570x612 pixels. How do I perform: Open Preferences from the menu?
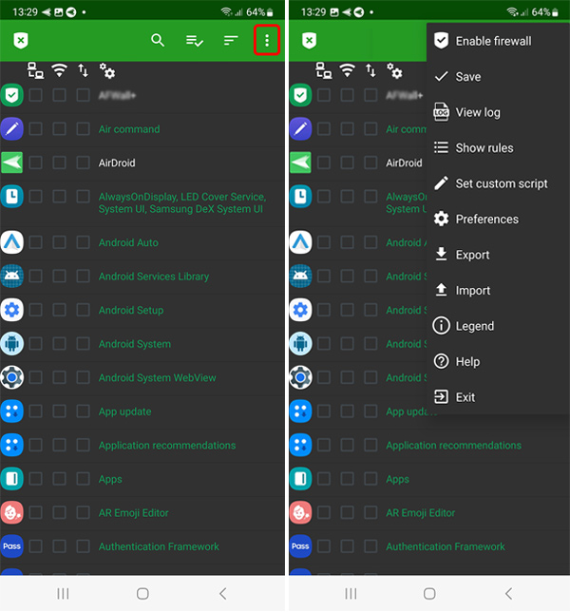click(498, 219)
